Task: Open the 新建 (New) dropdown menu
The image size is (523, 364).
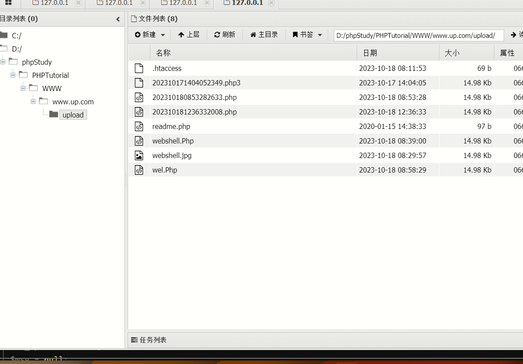Action: [150, 35]
